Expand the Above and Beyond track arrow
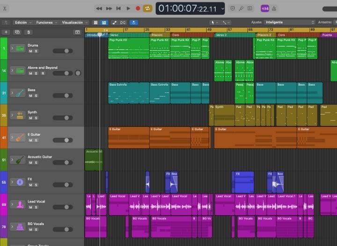The height and width of the screenshot is (246, 337). pos(12,71)
